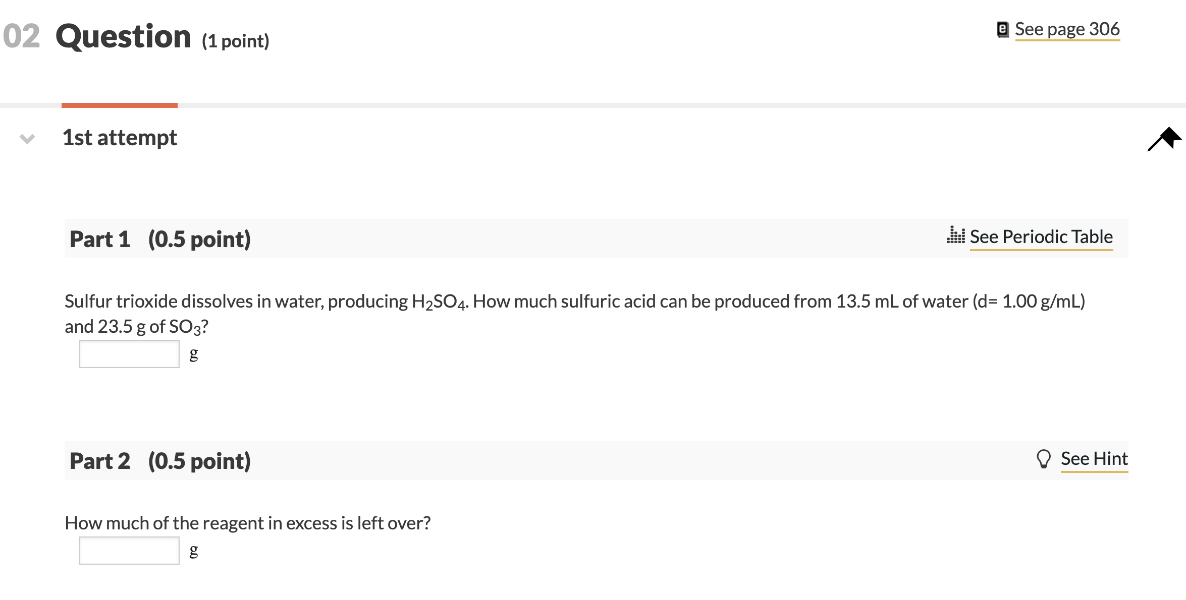The height and width of the screenshot is (600, 1186).
Task: Click the lightbulb hint icon
Action: [1043, 459]
